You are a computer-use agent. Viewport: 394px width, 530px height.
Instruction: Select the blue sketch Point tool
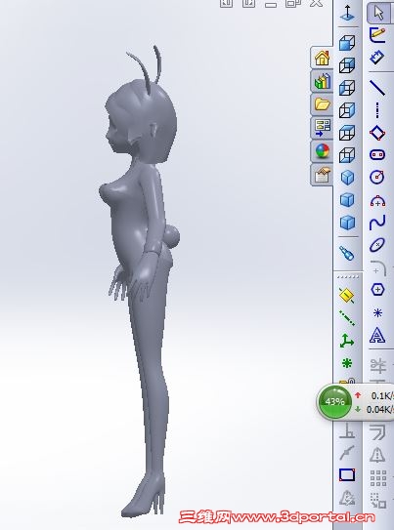click(x=377, y=313)
